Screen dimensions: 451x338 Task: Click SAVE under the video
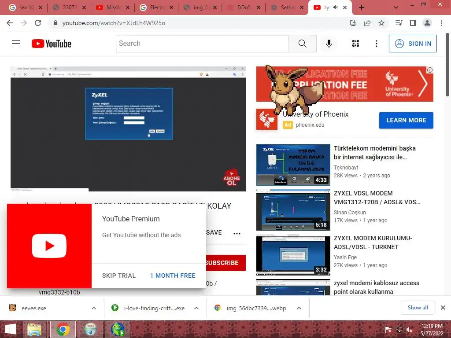point(214,232)
